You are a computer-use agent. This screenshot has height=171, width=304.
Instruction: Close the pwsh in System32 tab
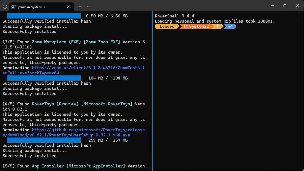tap(68, 7)
